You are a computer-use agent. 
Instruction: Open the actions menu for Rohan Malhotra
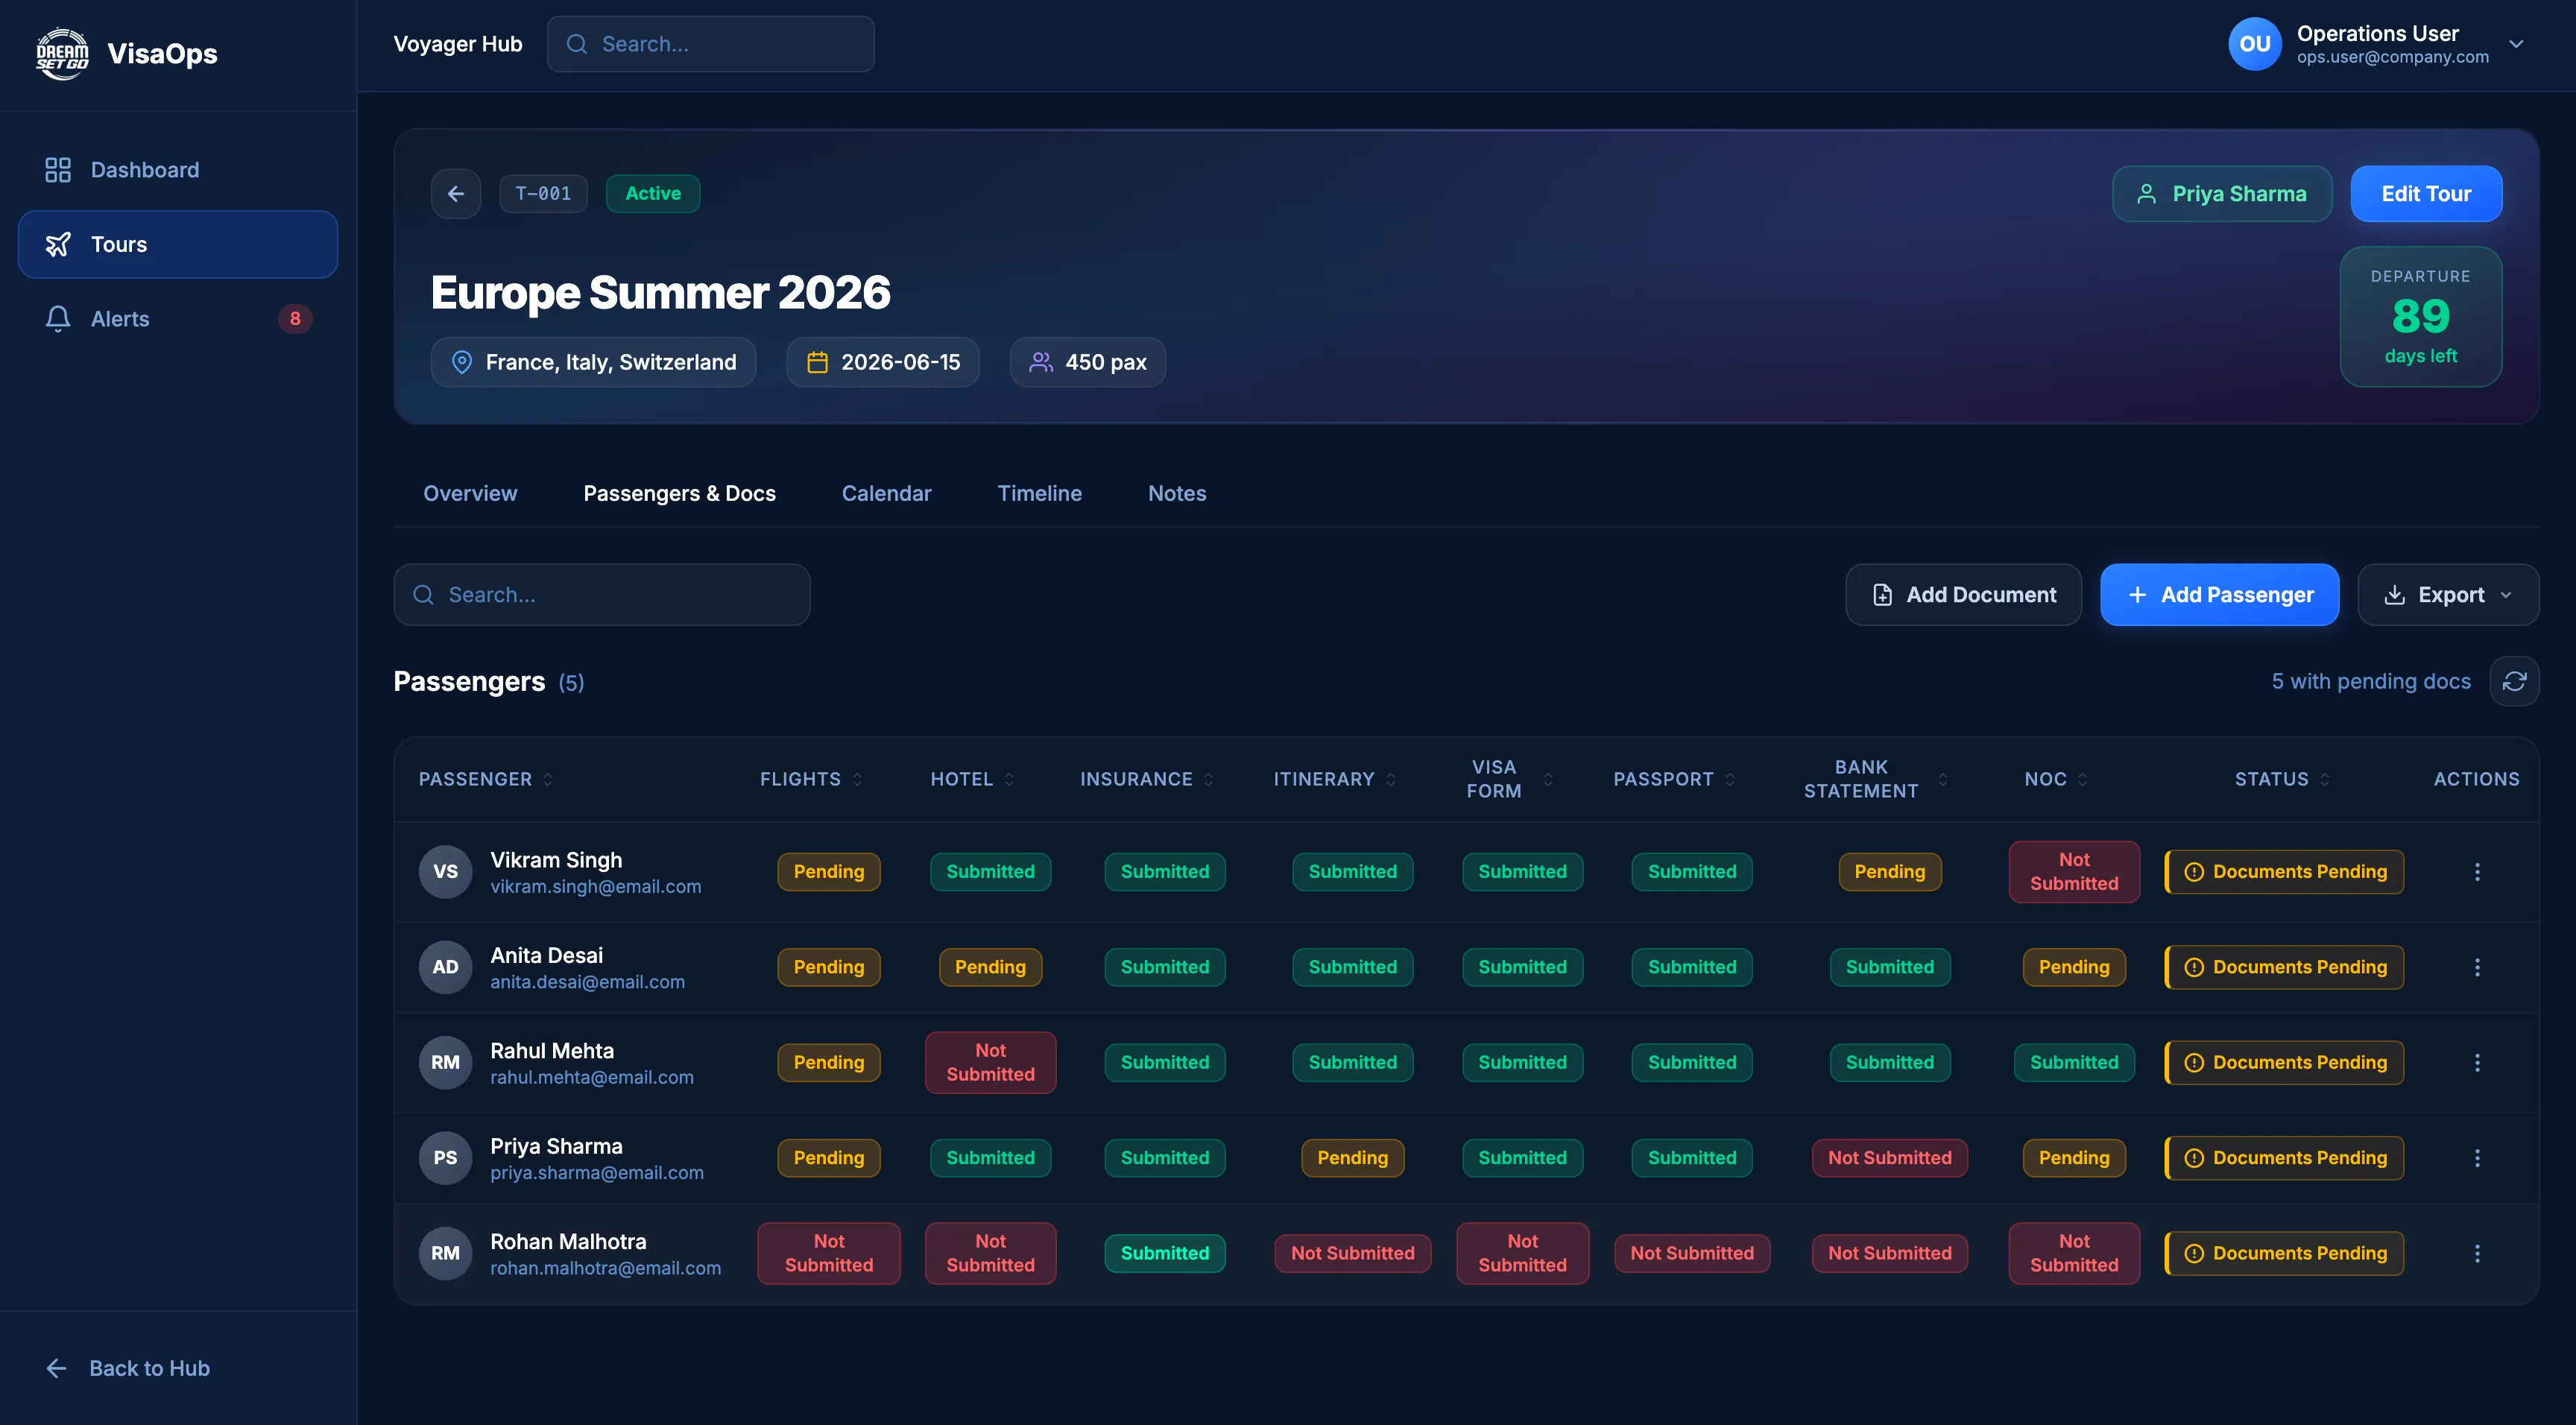click(2477, 1252)
